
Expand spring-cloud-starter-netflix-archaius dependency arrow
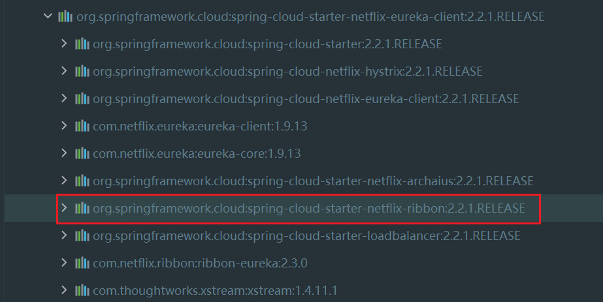click(63, 181)
